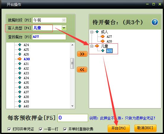Viewport: 164px width, 134px height.
Task: Click the green up arrow next to A24
Action: [20, 45]
